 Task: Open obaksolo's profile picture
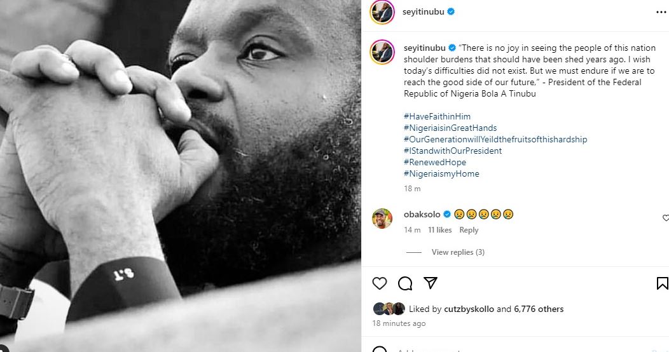pos(382,218)
